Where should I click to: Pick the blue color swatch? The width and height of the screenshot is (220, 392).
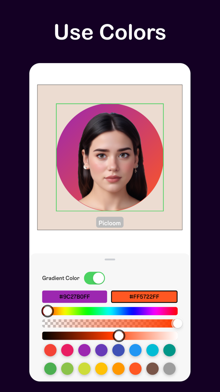point(136,350)
